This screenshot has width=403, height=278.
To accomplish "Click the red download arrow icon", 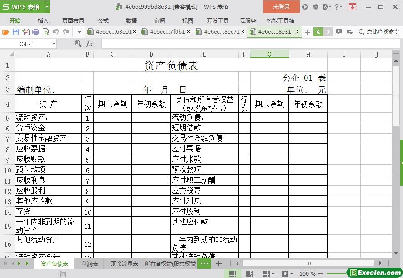I will [353, 7].
